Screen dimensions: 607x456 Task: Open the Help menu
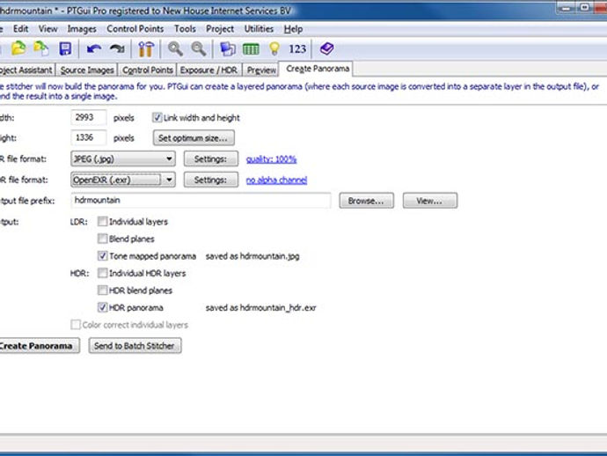point(293,29)
